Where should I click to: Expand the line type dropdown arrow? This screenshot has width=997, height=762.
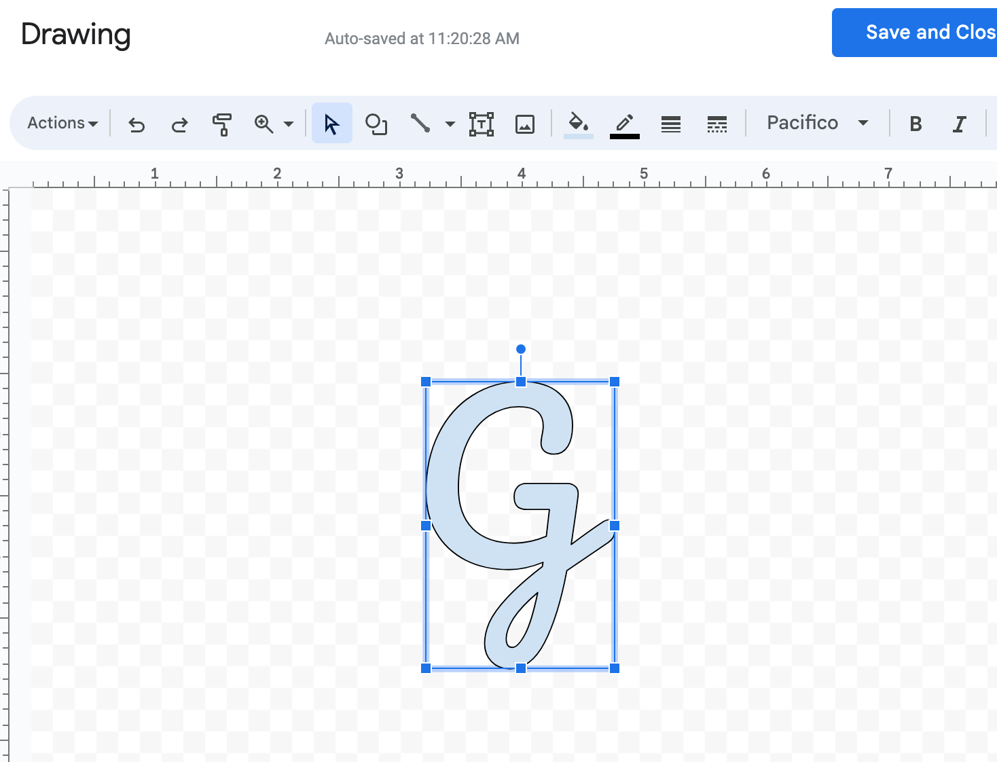[x=450, y=124]
